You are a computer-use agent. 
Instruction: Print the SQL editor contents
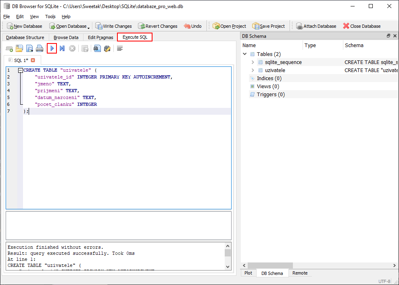coord(40,48)
